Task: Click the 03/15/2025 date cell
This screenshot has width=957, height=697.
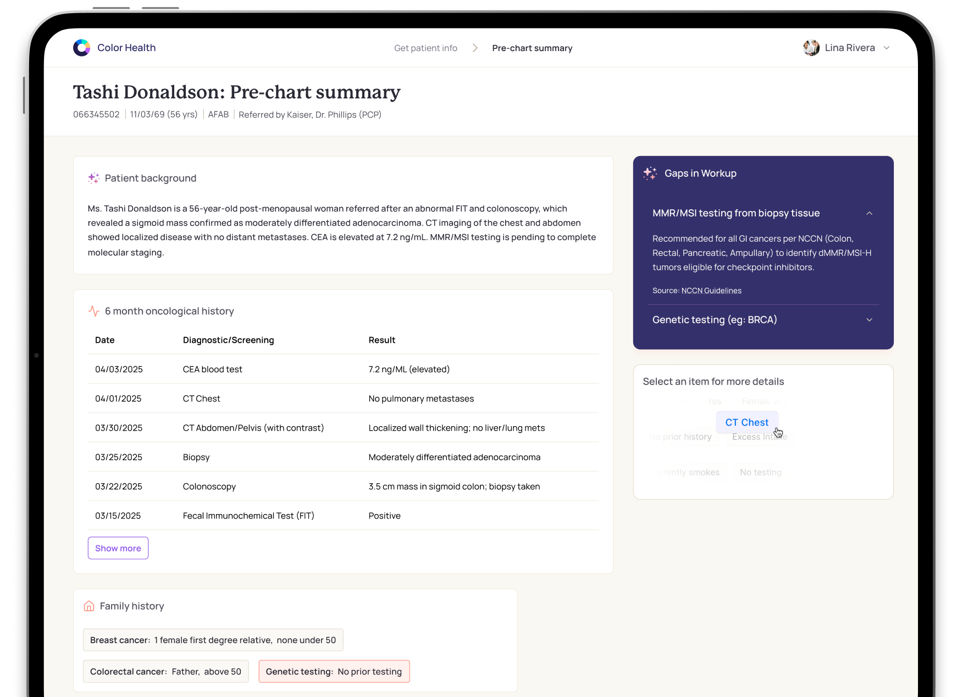Action: [118, 515]
